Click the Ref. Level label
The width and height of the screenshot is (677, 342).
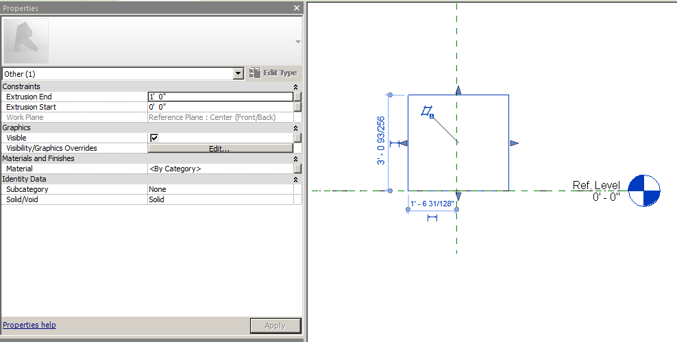tap(596, 185)
